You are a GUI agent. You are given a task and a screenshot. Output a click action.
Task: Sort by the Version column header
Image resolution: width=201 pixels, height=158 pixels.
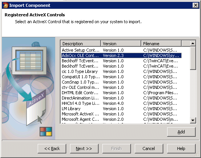[x=121, y=44]
